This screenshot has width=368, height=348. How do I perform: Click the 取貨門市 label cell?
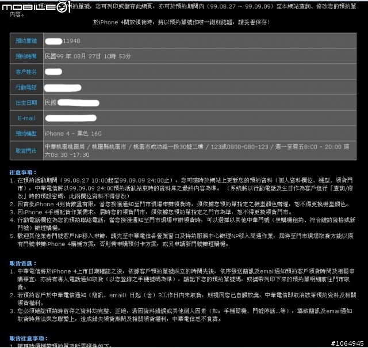(26, 151)
